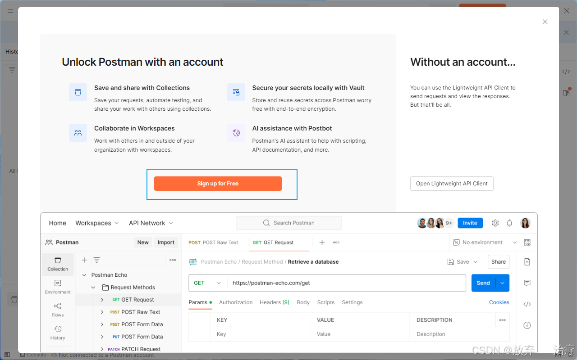Switch to the request Settings tab

click(352, 302)
